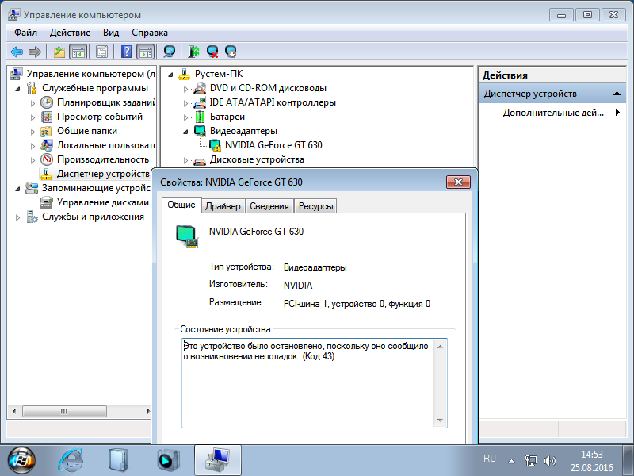
Task: Click the Update driver software icon
Action: [193, 52]
